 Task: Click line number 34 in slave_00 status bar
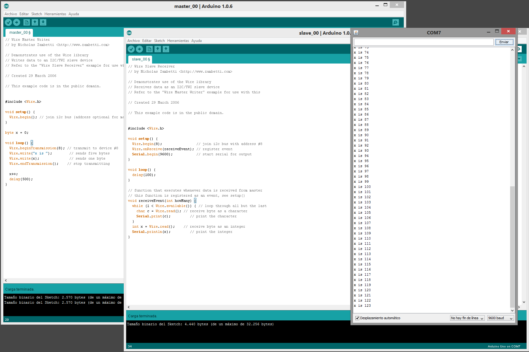click(x=130, y=346)
